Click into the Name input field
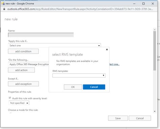 (x=41, y=35)
